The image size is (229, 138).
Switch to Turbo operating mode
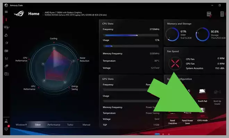pyautogui.click(x=70, y=125)
